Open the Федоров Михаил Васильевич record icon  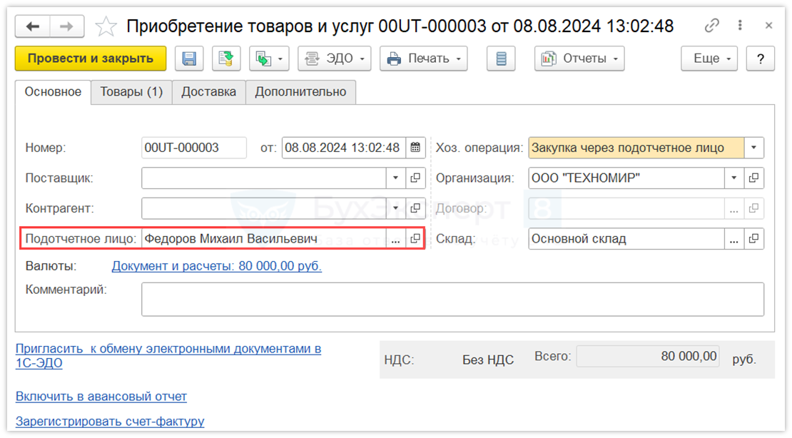pos(415,239)
